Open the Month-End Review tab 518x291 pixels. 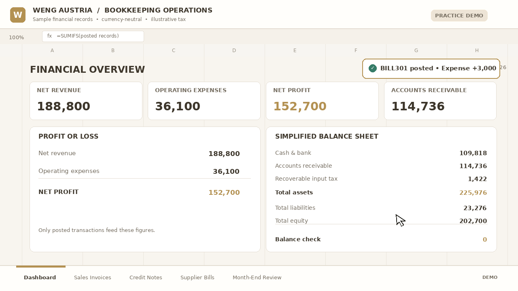257,278
